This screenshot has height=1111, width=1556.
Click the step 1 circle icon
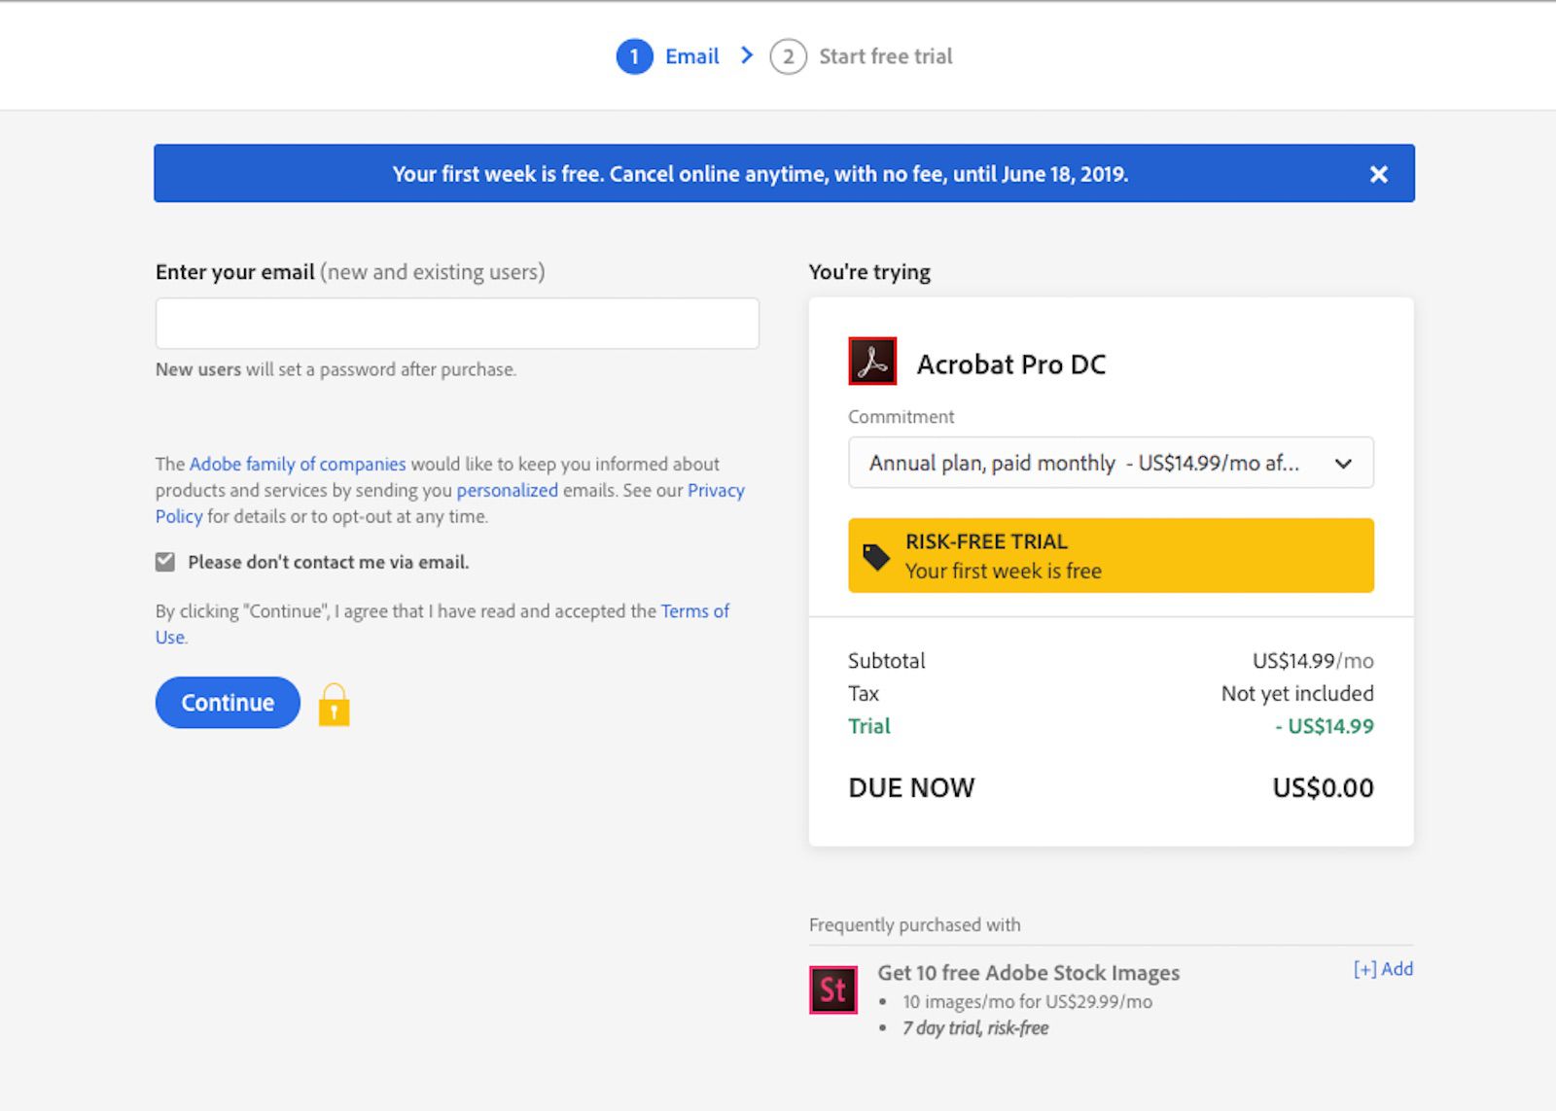click(x=634, y=56)
